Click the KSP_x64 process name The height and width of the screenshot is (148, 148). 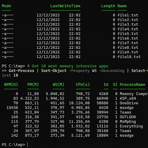click(x=128, y=98)
